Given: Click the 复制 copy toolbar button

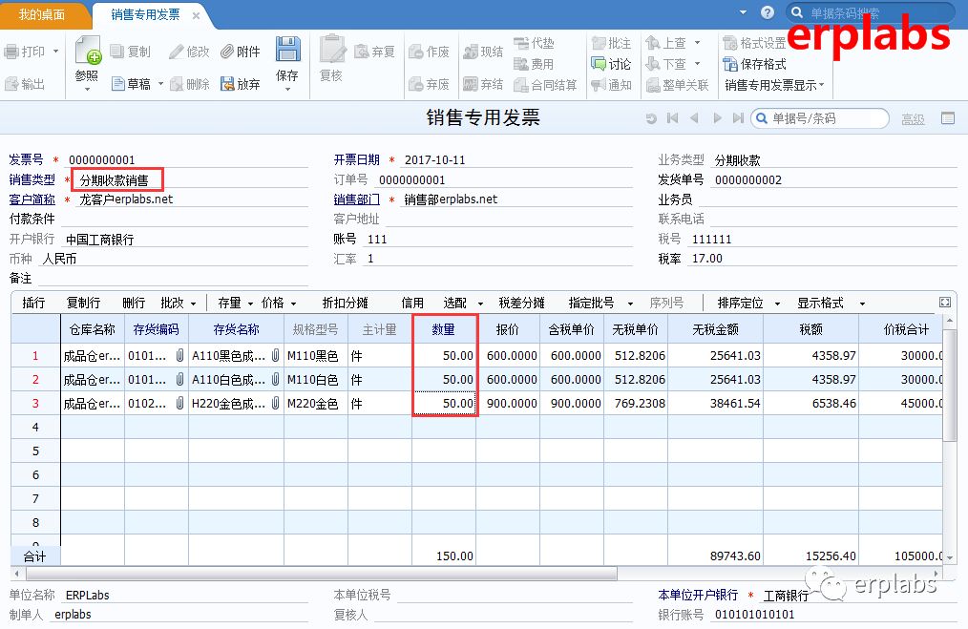Looking at the screenshot, I should click(x=130, y=52).
